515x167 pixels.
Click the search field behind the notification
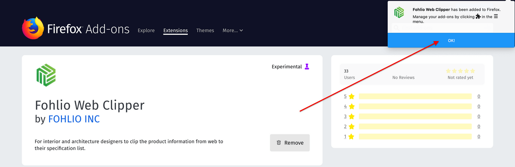(442, 28)
